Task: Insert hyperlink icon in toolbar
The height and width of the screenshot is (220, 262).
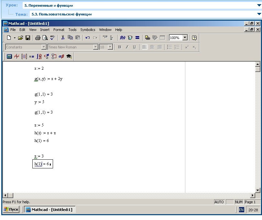Action: pyautogui.click(x=147, y=38)
